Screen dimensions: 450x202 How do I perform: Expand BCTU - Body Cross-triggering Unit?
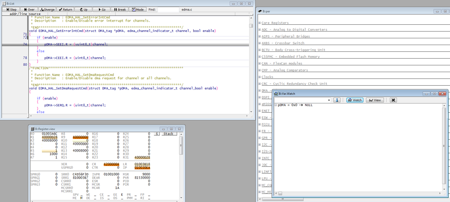pyautogui.click(x=259, y=50)
